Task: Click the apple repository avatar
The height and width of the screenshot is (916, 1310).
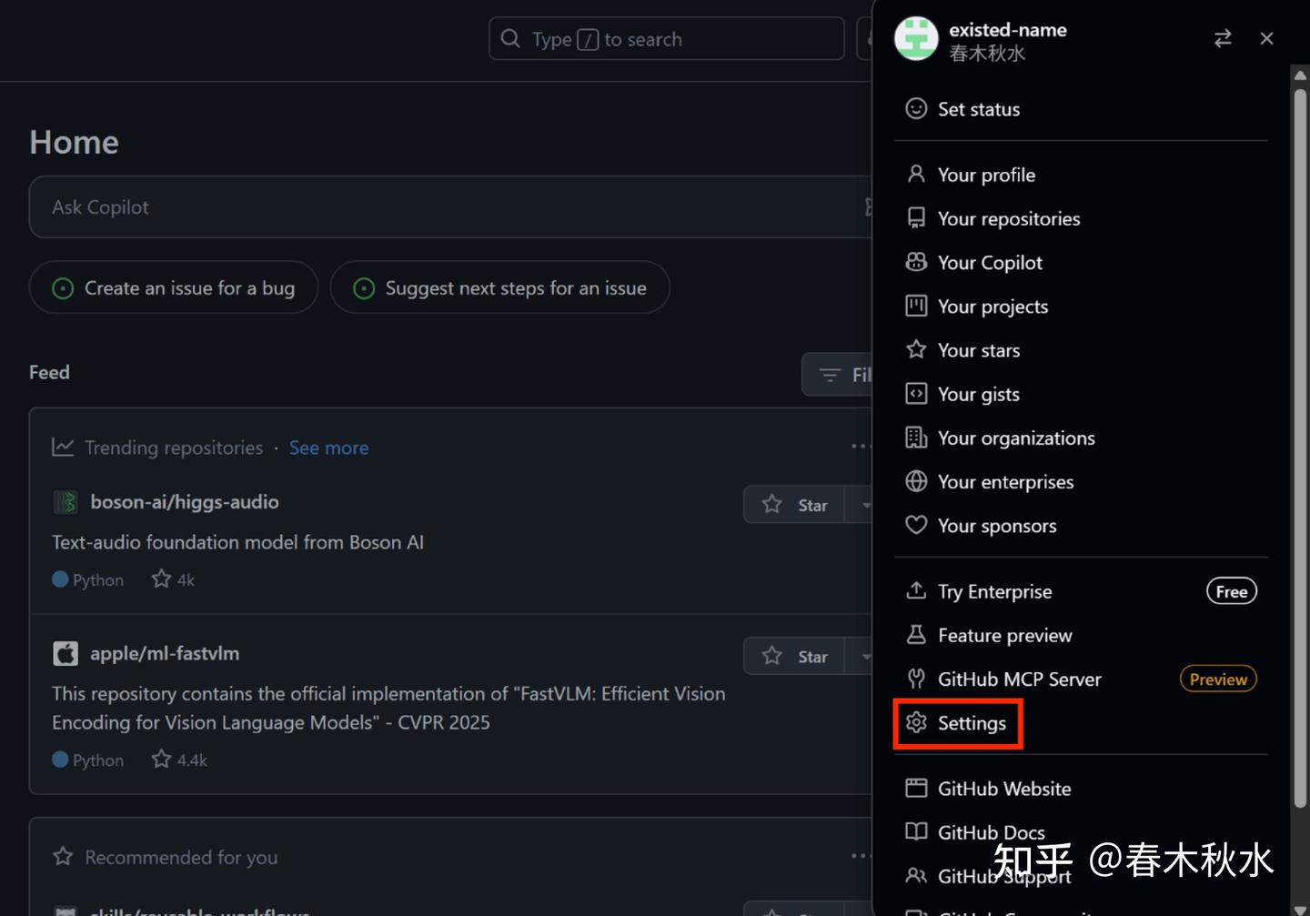Action: click(65, 653)
